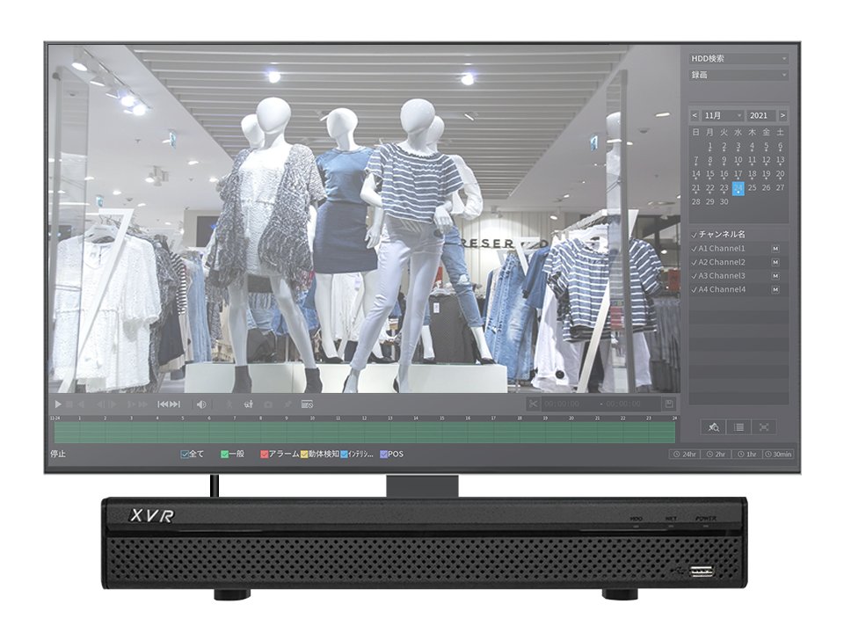The height and width of the screenshot is (633, 844).
Task: Start playback with the play button
Action: pos(58,404)
